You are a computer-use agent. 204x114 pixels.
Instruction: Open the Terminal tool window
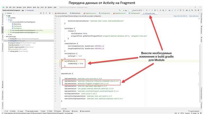tap(67, 111)
